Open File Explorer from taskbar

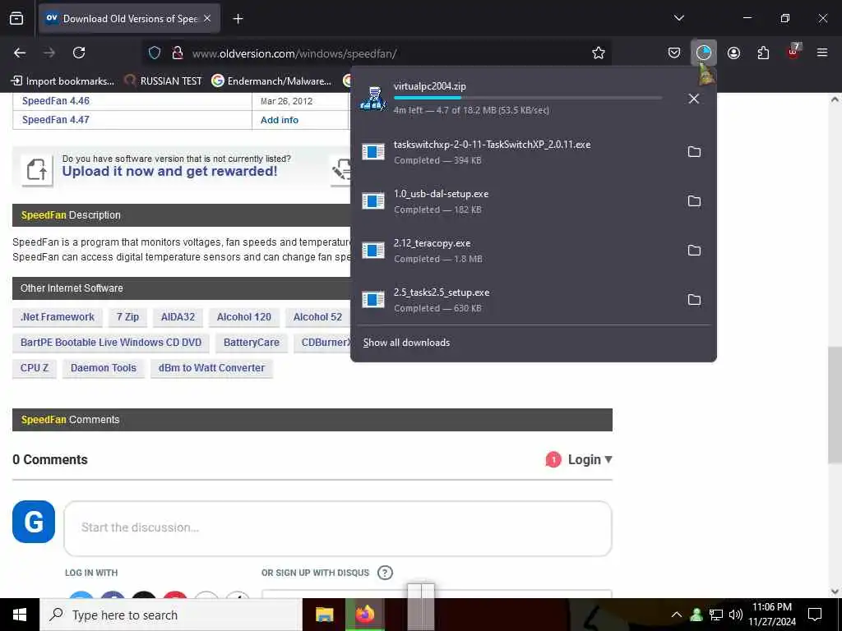click(x=324, y=615)
